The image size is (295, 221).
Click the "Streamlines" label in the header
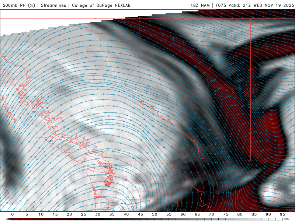pyautogui.click(x=53, y=5)
